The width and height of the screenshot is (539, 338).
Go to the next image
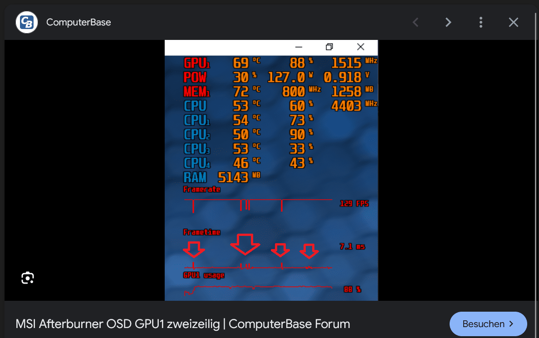(x=448, y=22)
